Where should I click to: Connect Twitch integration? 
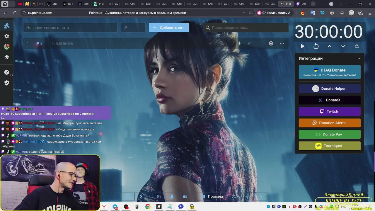[x=330, y=111]
